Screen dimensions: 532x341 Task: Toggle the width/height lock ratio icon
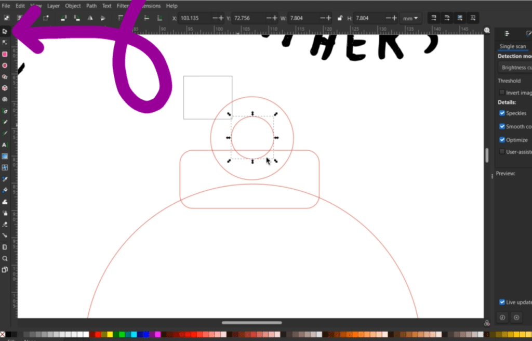(x=340, y=18)
